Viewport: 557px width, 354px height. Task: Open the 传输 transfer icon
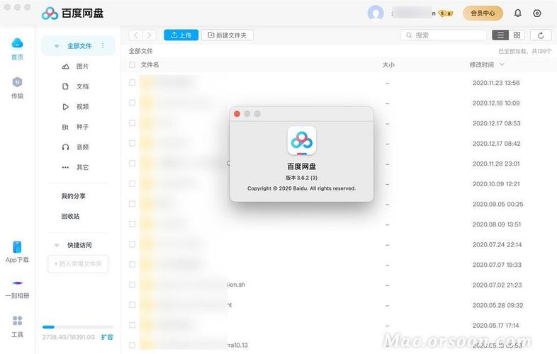point(17,82)
